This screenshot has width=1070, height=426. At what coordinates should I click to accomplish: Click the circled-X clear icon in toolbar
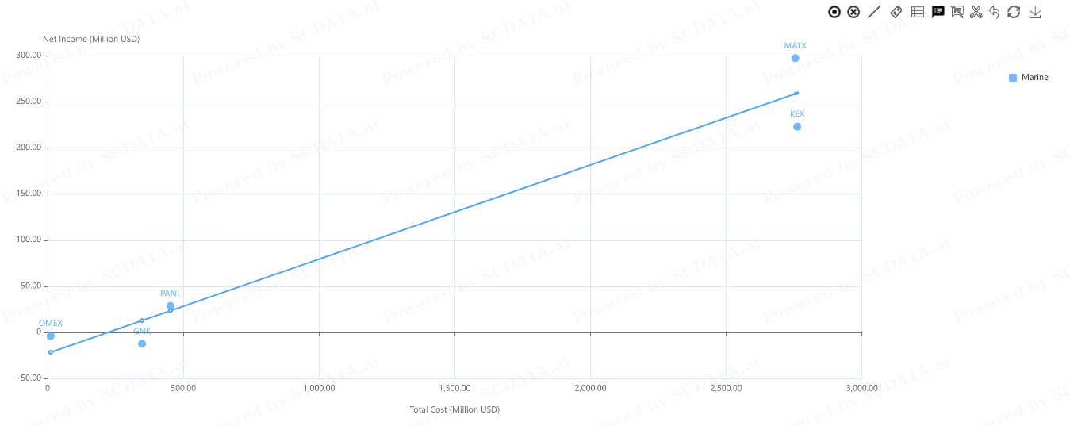click(x=853, y=12)
